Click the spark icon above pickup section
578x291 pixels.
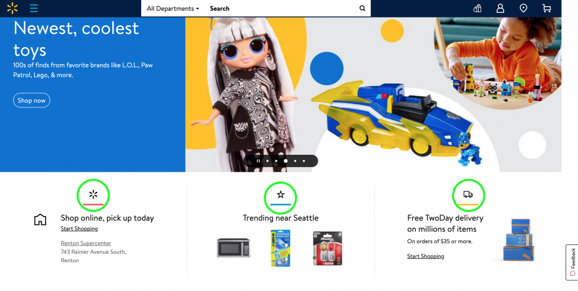pos(93,194)
